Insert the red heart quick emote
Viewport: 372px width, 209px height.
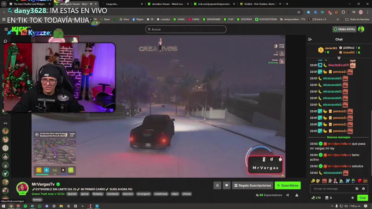click(x=360, y=181)
